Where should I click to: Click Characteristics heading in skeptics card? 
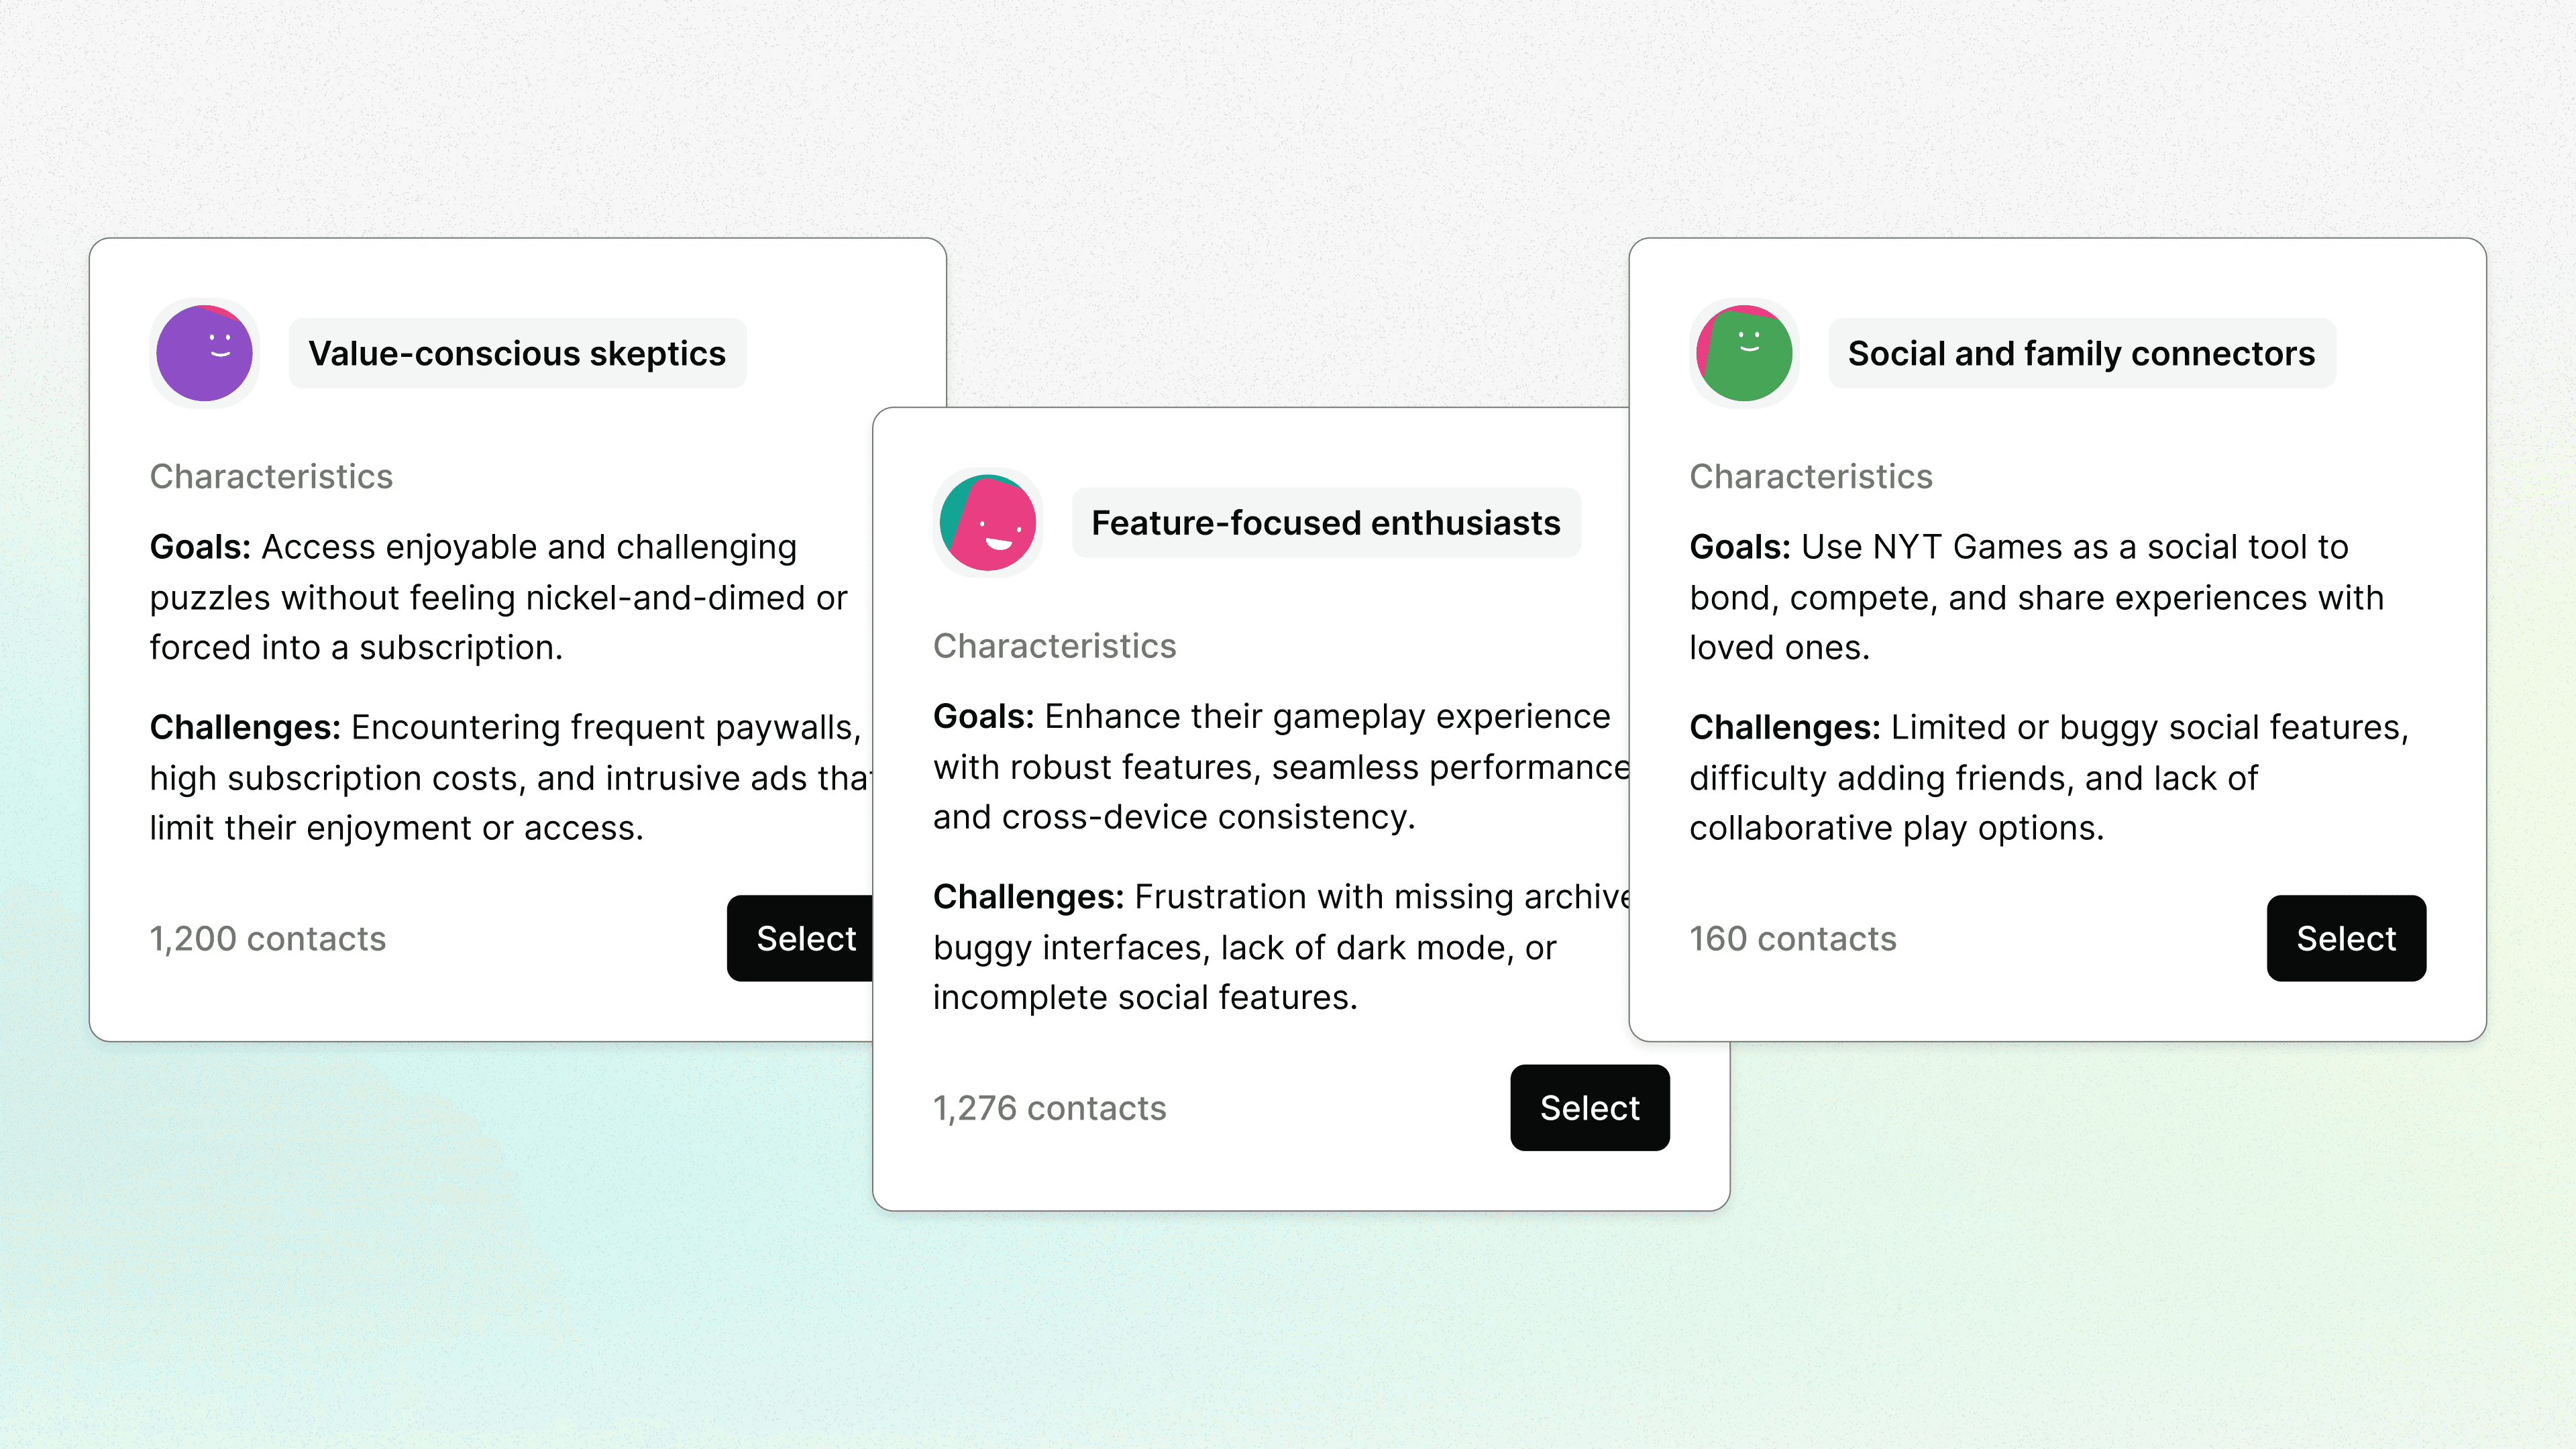271,476
